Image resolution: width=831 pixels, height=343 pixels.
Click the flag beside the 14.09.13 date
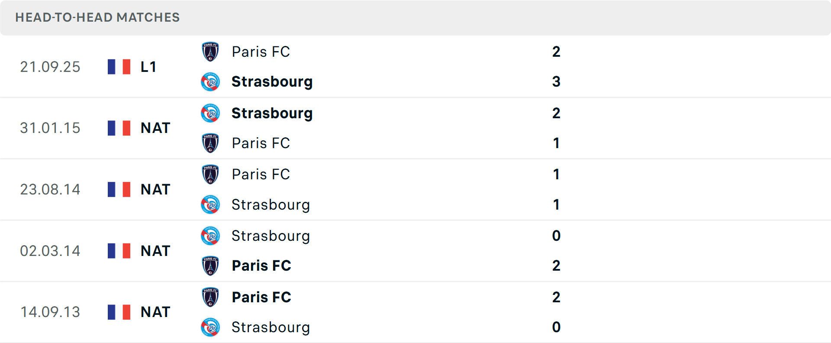(x=119, y=311)
